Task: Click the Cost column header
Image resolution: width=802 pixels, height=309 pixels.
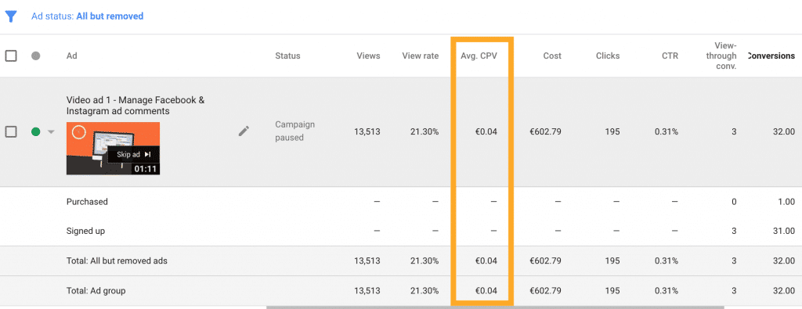Action: tap(552, 56)
